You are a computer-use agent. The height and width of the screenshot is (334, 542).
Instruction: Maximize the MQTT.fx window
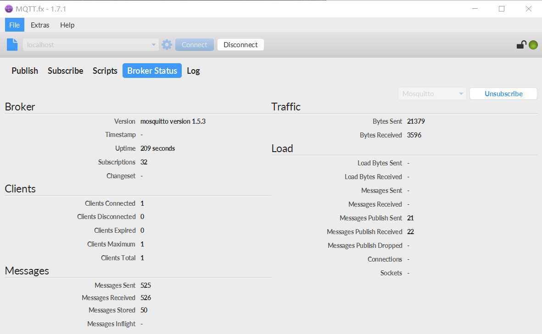point(502,9)
